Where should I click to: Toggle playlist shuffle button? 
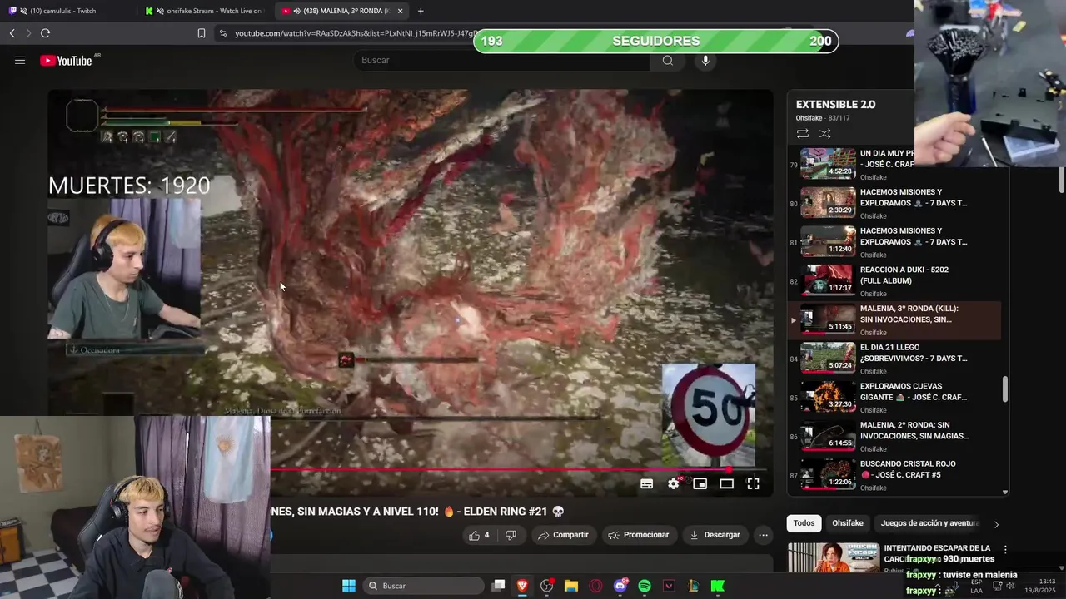point(824,133)
